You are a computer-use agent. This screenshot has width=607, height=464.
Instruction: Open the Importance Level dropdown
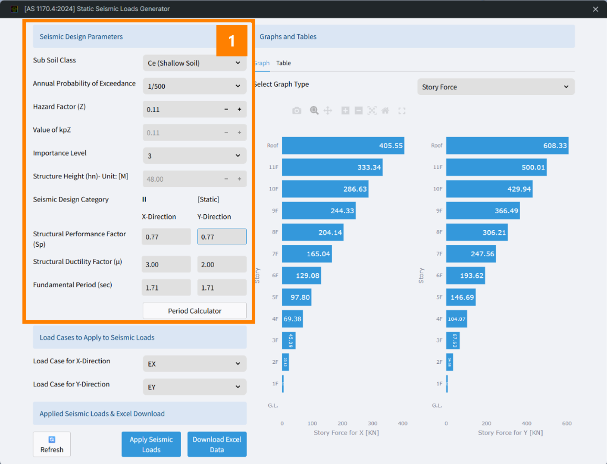pos(194,156)
